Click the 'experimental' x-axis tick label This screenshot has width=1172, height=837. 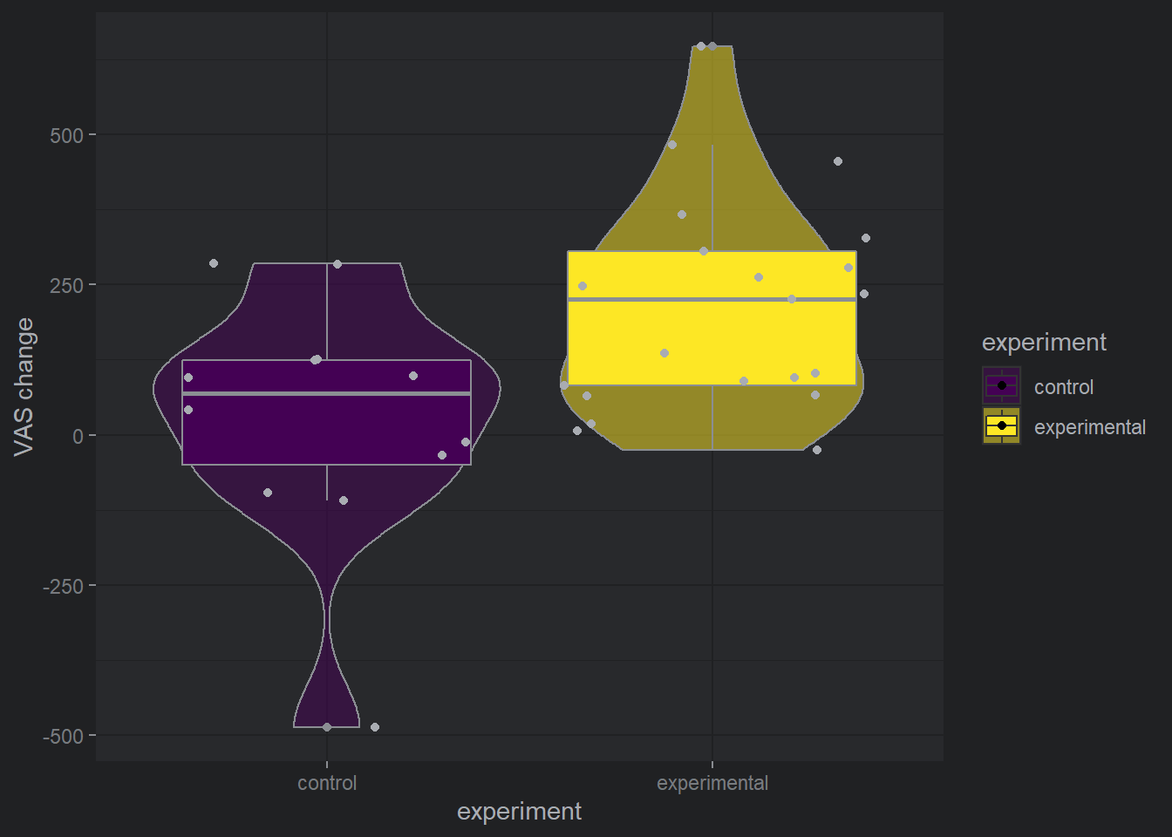pos(712,783)
